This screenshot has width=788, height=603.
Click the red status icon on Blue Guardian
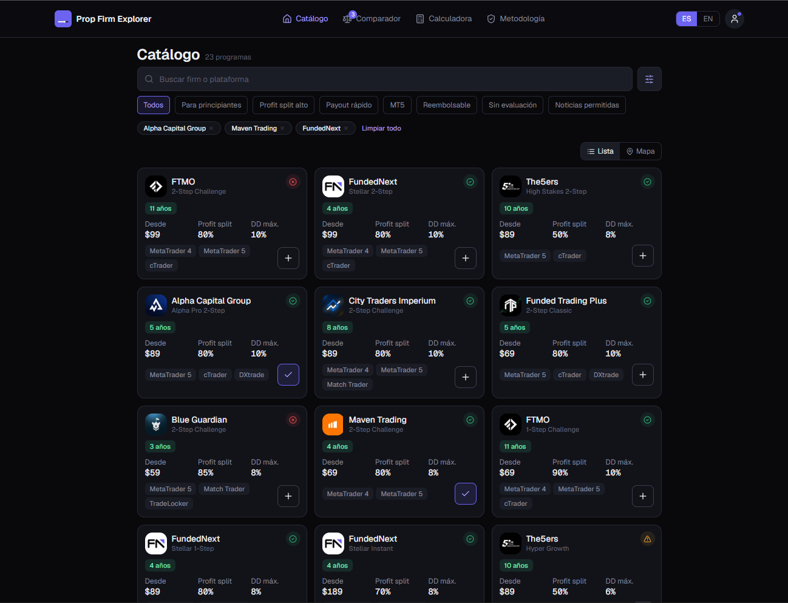(293, 420)
